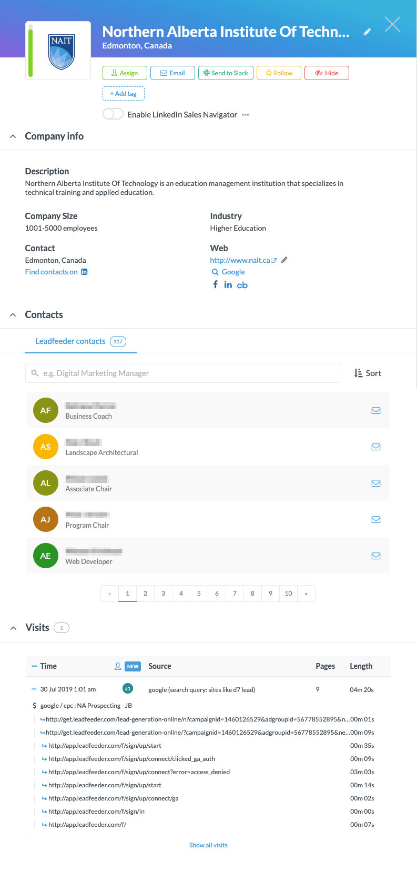Open the sign/up/start page visit lasting 35s
417x870 pixels.
pyautogui.click(x=105, y=746)
